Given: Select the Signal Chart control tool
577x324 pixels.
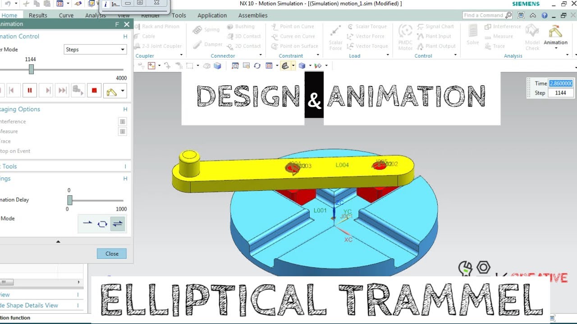Looking at the screenshot, I should coord(435,27).
